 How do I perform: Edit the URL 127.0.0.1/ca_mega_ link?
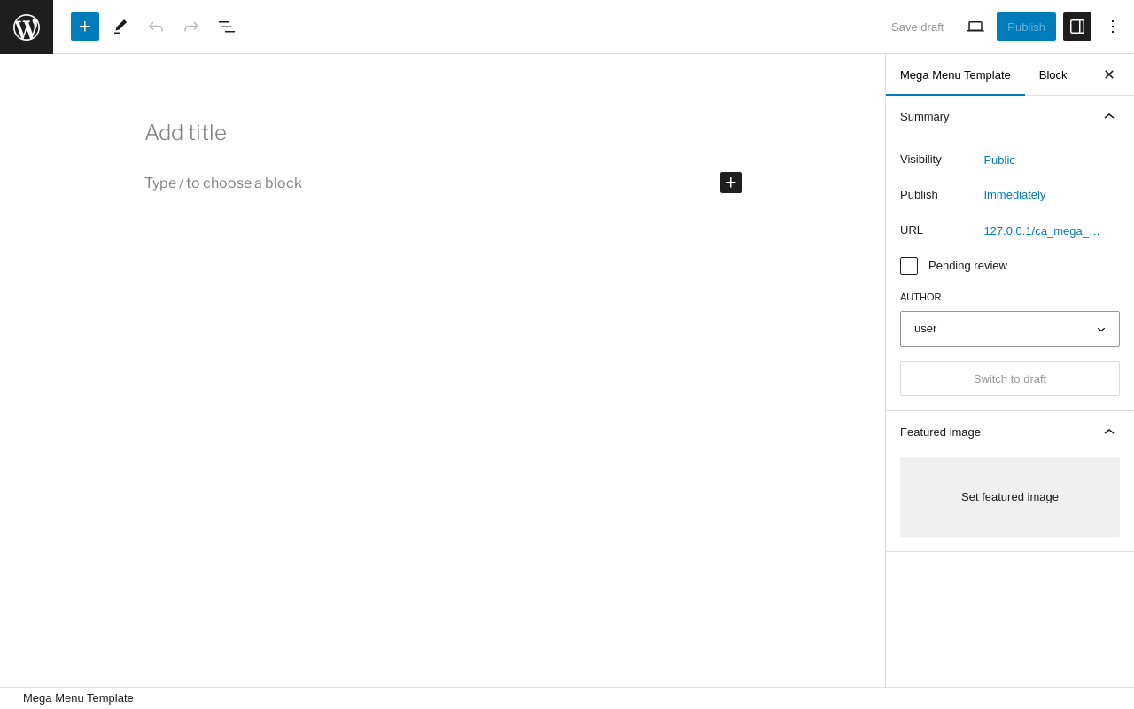(1042, 230)
